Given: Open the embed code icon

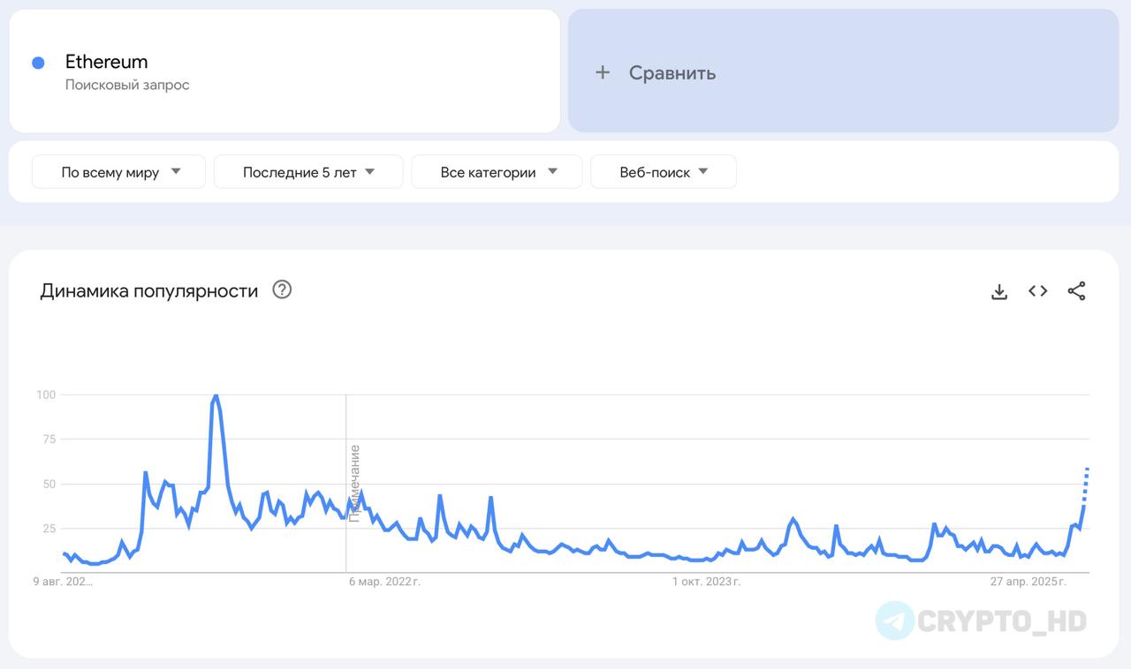Looking at the screenshot, I should 1038,290.
